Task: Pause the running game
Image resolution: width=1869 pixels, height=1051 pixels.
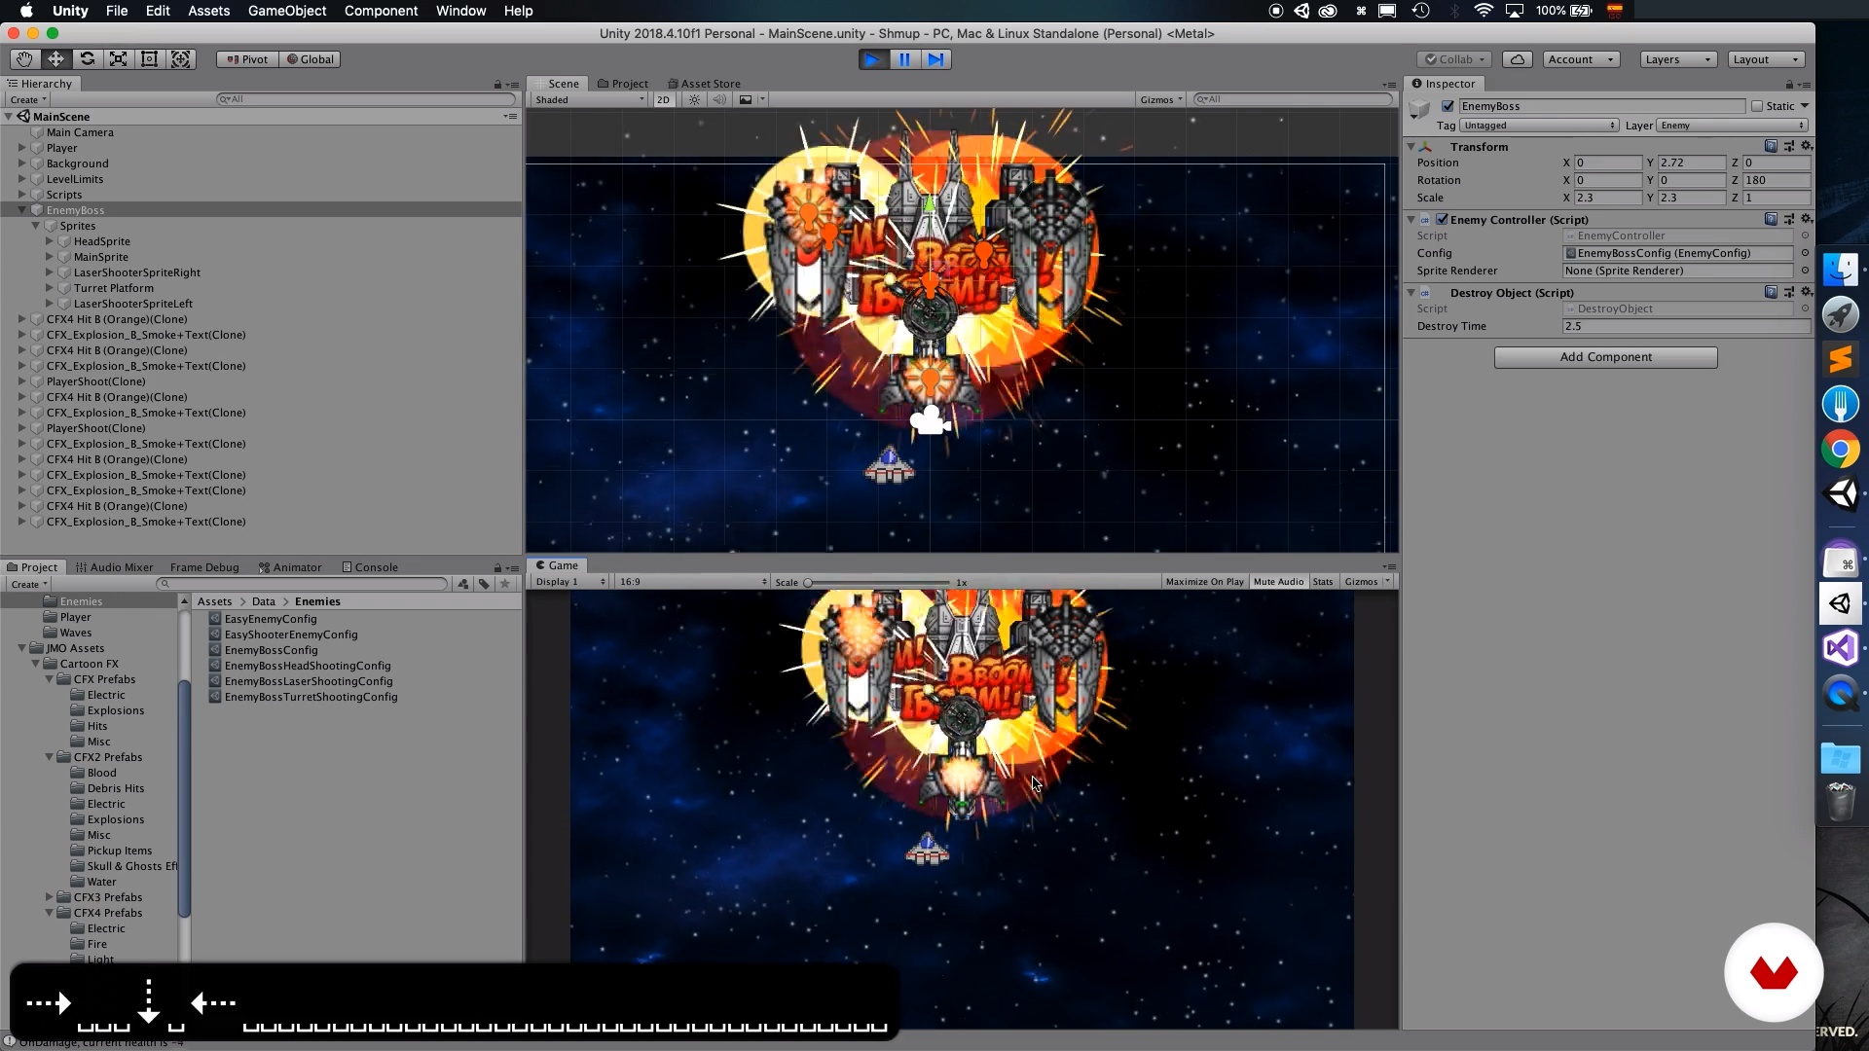Action: pos(904,59)
